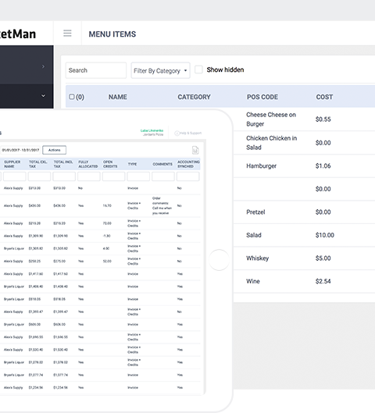375x413 pixels.
Task: Click the Type column filter box
Action: pos(138,176)
